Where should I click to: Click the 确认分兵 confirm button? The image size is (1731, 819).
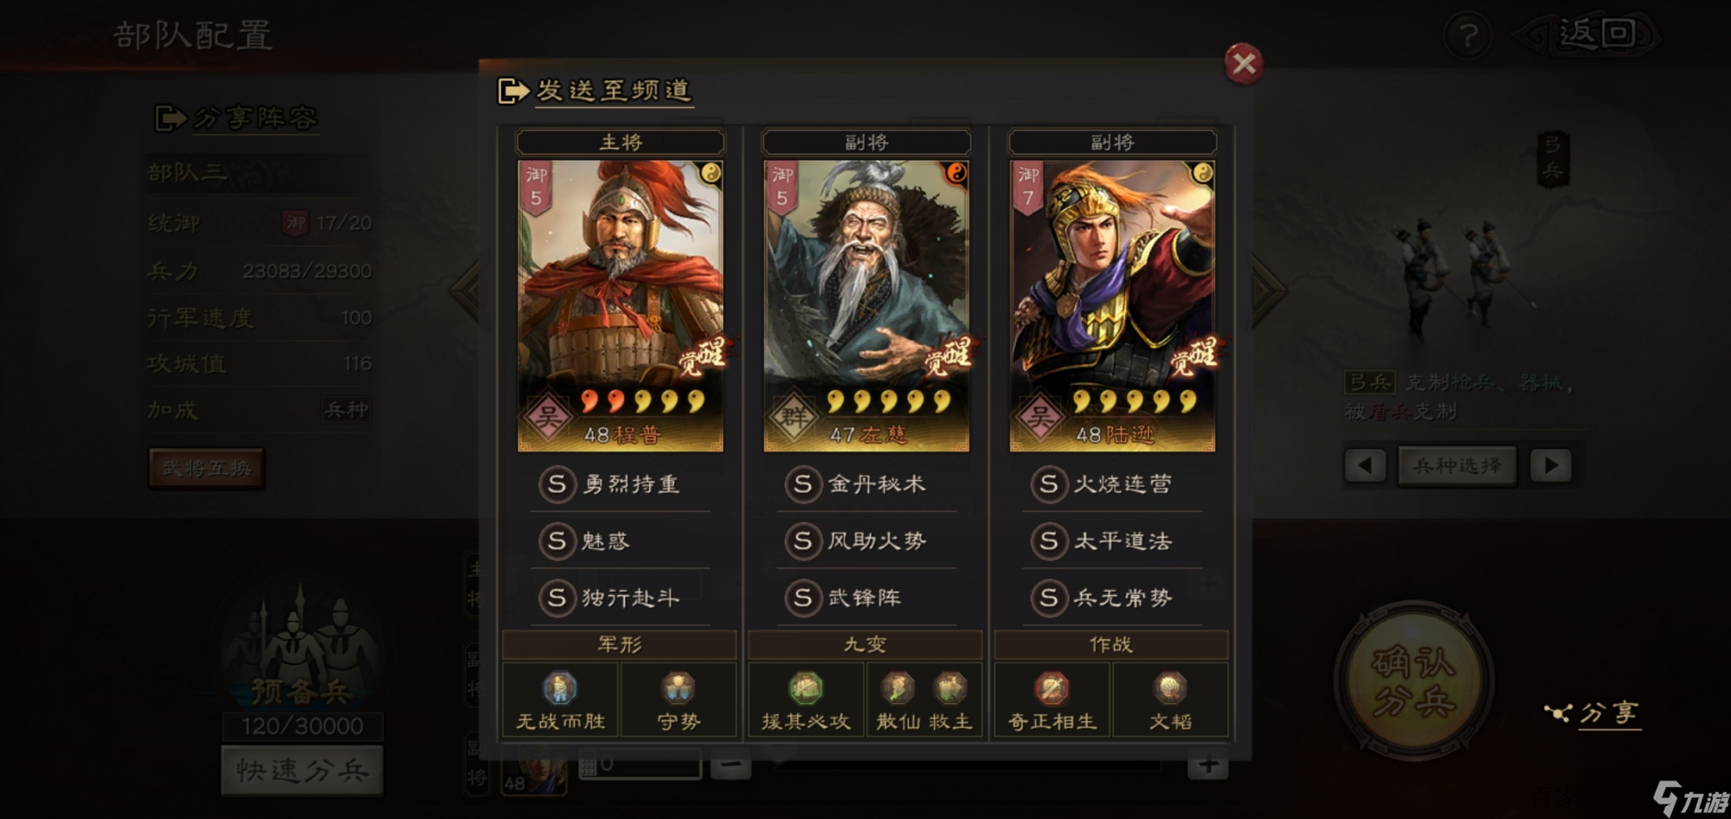point(1414,681)
